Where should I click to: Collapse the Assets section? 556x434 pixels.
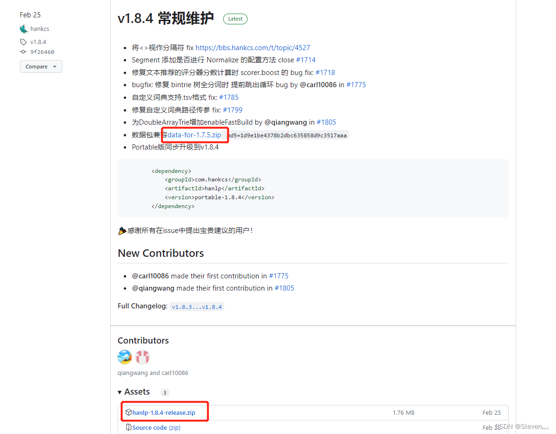point(120,392)
